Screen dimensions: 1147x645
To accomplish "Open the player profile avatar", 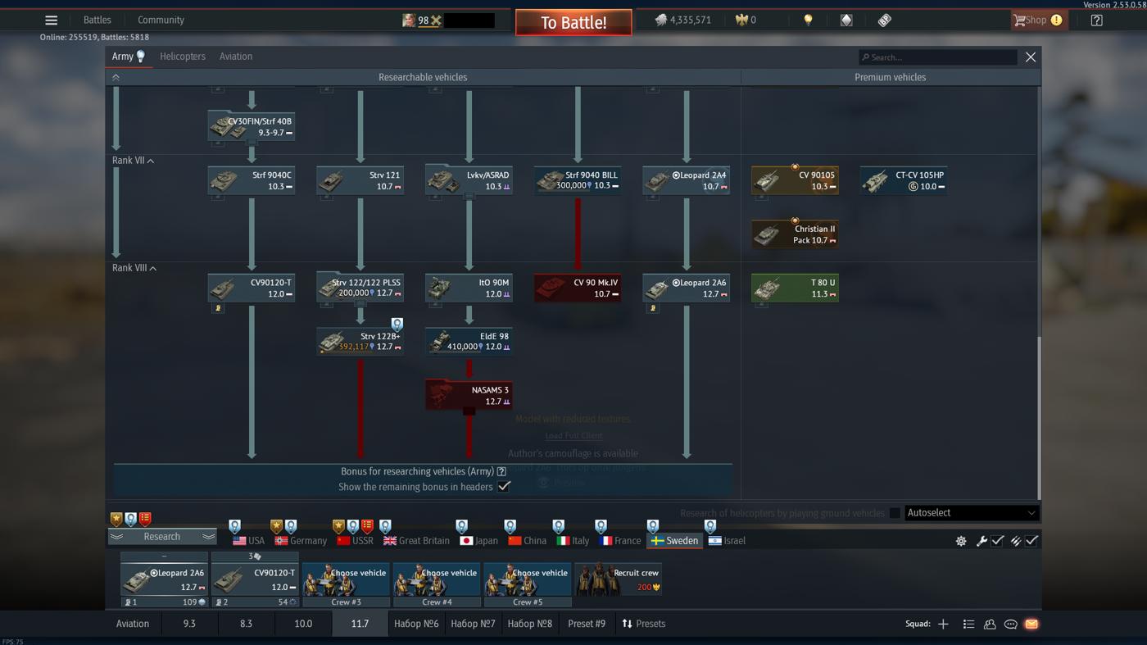I will coord(408,20).
